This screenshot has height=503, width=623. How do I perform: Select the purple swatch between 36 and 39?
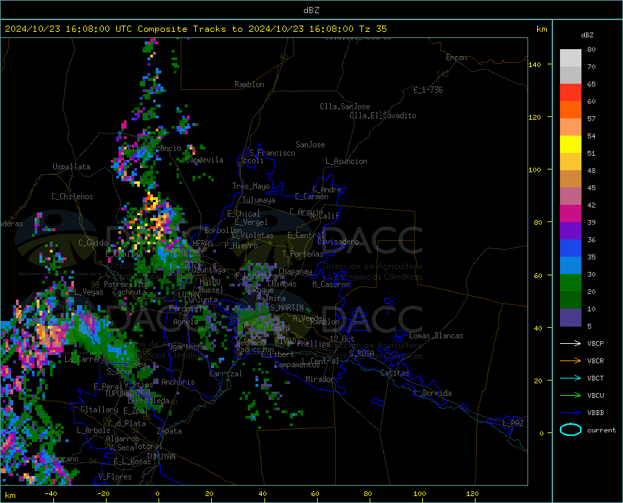[x=570, y=231]
